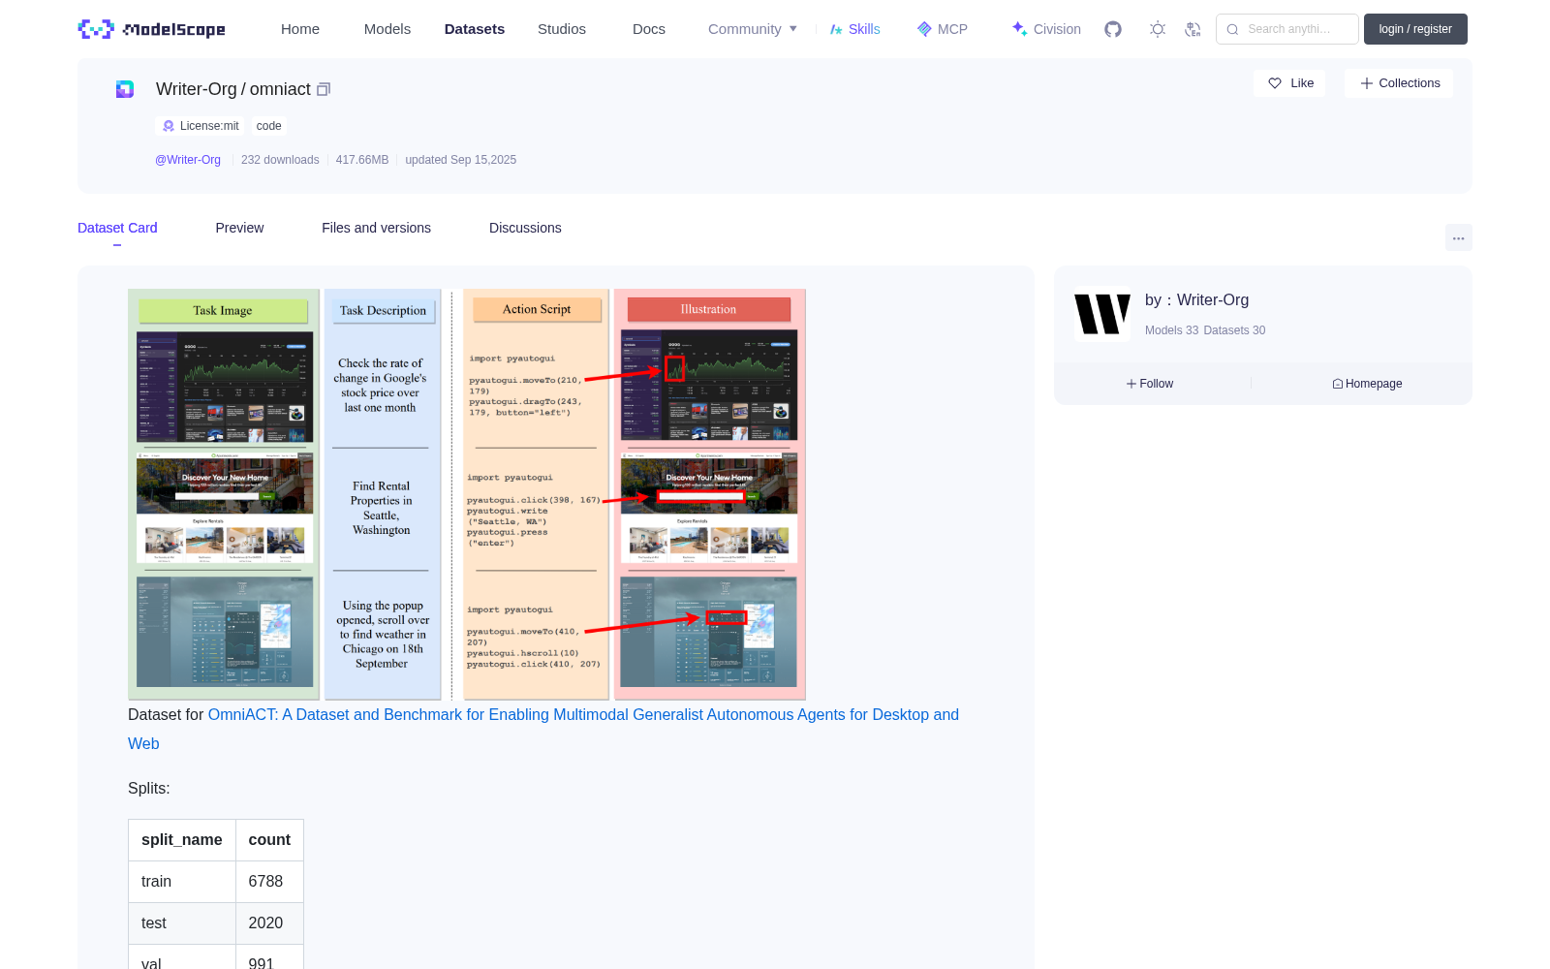1550x969 pixels.
Task: Expand the Community dropdown menu
Action: click(753, 29)
